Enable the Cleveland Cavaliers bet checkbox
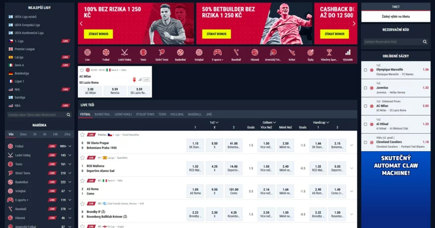 pyautogui.click(x=365, y=142)
